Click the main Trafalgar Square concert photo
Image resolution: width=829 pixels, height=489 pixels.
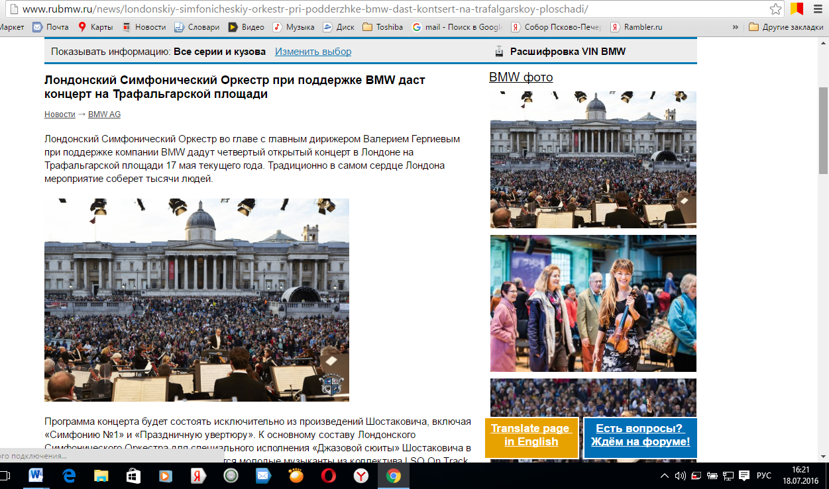197,300
